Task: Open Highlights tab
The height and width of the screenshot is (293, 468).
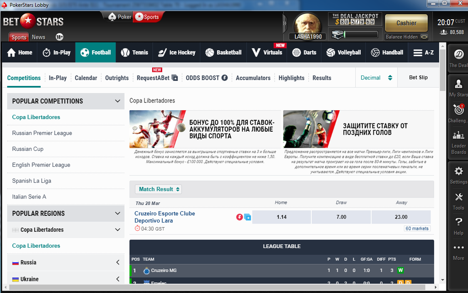Action: click(291, 78)
